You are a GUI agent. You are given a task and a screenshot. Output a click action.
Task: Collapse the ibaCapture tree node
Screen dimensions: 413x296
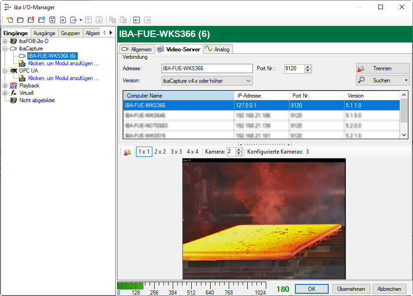coord(5,49)
